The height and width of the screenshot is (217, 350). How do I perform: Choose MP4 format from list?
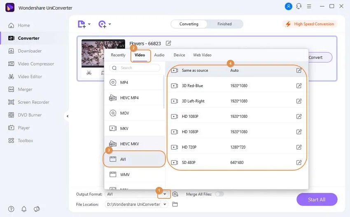[134, 82]
